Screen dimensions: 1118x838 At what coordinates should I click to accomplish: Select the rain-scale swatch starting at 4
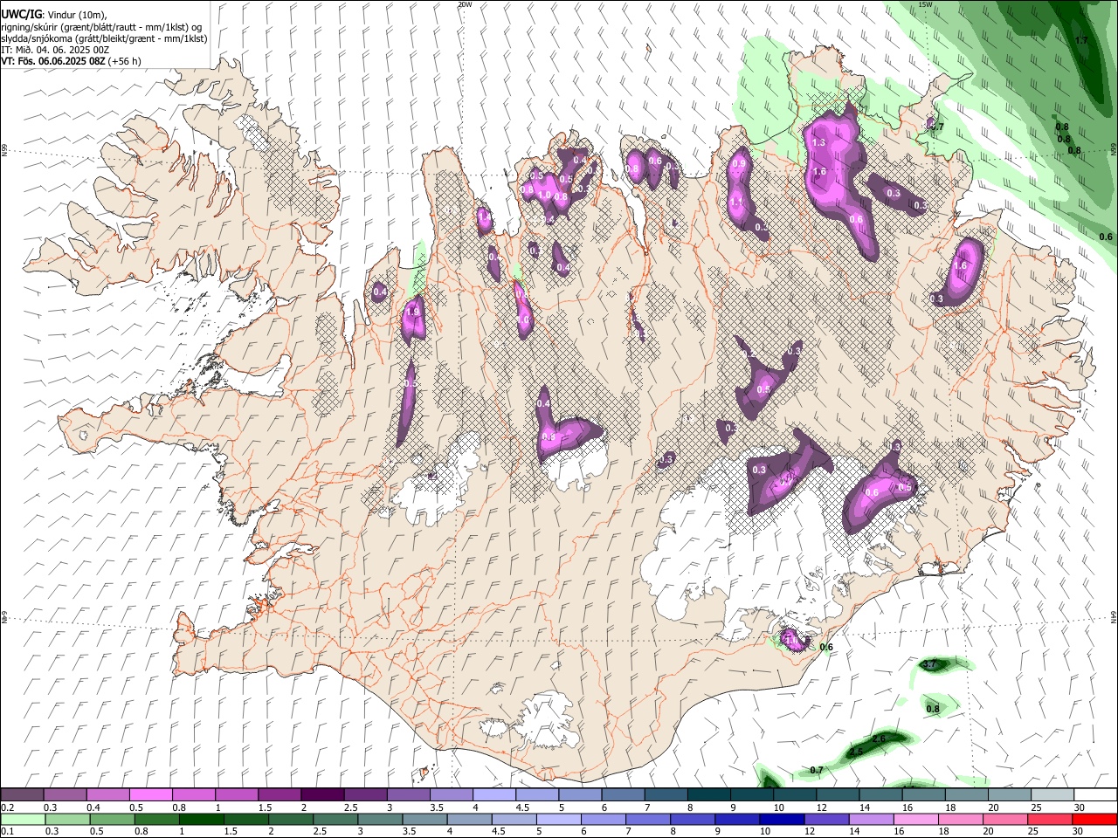pyautogui.click(x=469, y=819)
